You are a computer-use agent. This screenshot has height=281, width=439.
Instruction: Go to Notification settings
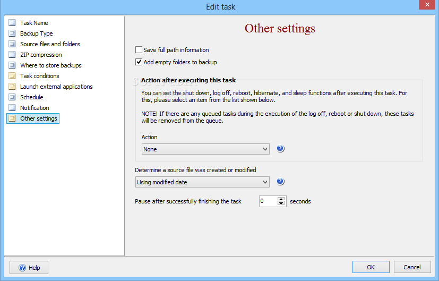(35, 108)
